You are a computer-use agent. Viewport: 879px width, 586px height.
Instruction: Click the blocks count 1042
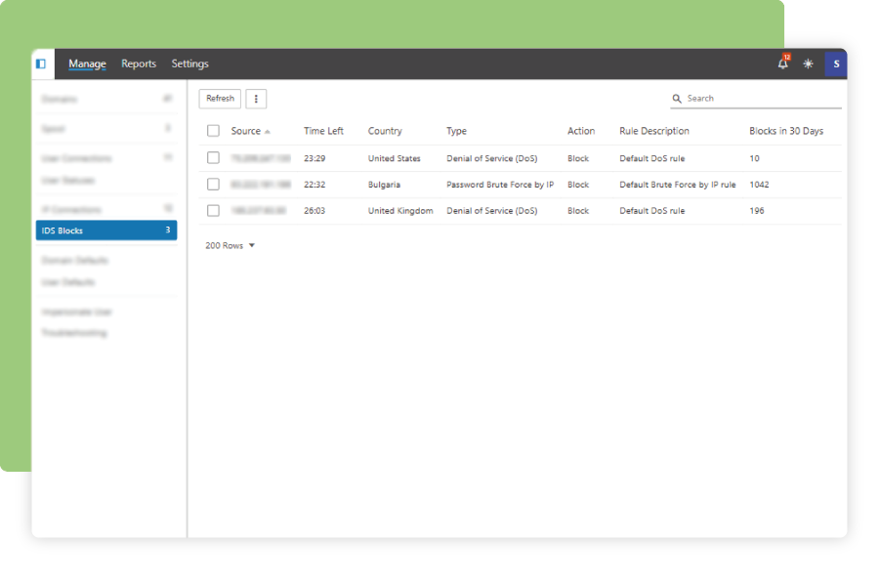click(759, 185)
